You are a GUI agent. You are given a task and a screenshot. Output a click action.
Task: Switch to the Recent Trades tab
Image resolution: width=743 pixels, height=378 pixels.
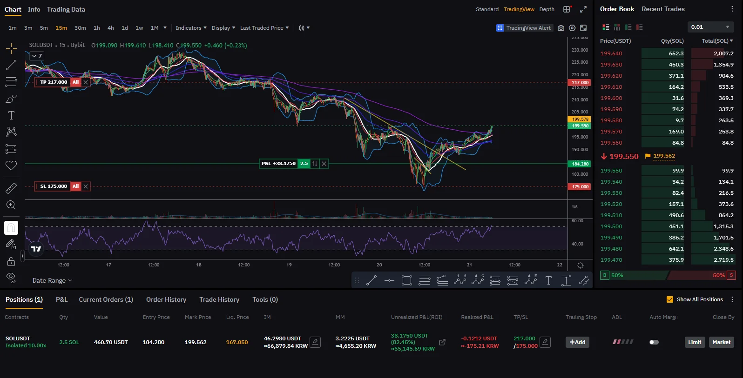pos(663,9)
